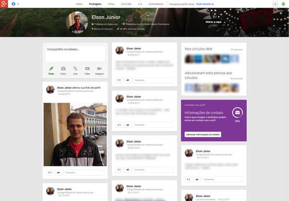Share the post dated 15/04/2012
Screen dimensions: 289x201
128,125
